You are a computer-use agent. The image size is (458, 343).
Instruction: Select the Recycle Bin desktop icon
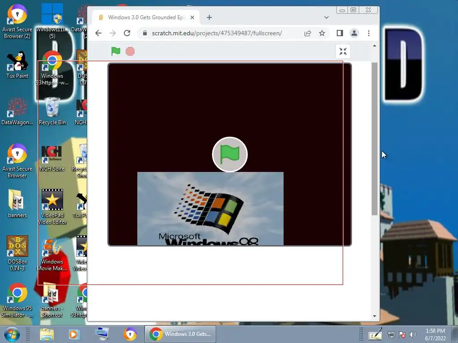click(x=52, y=111)
